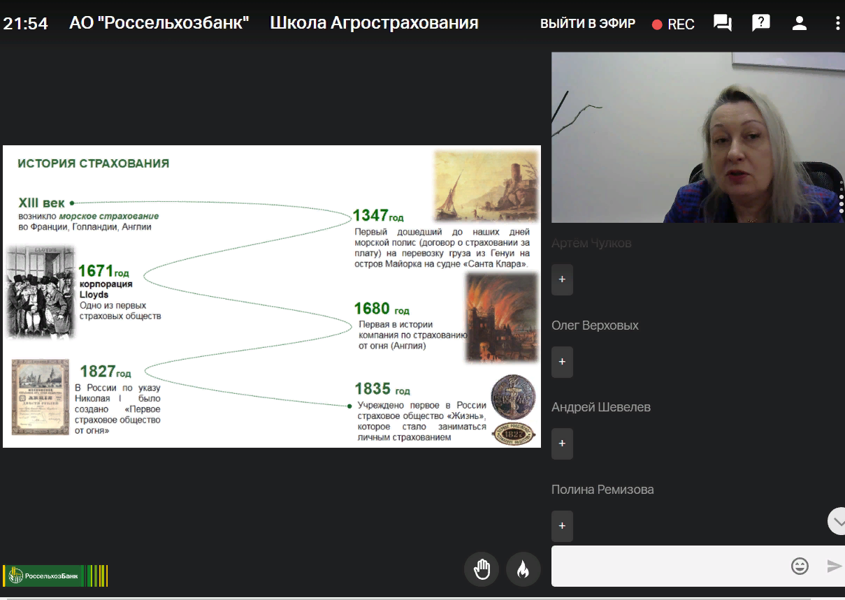Click the 1347 год slide entry

pyautogui.click(x=378, y=215)
